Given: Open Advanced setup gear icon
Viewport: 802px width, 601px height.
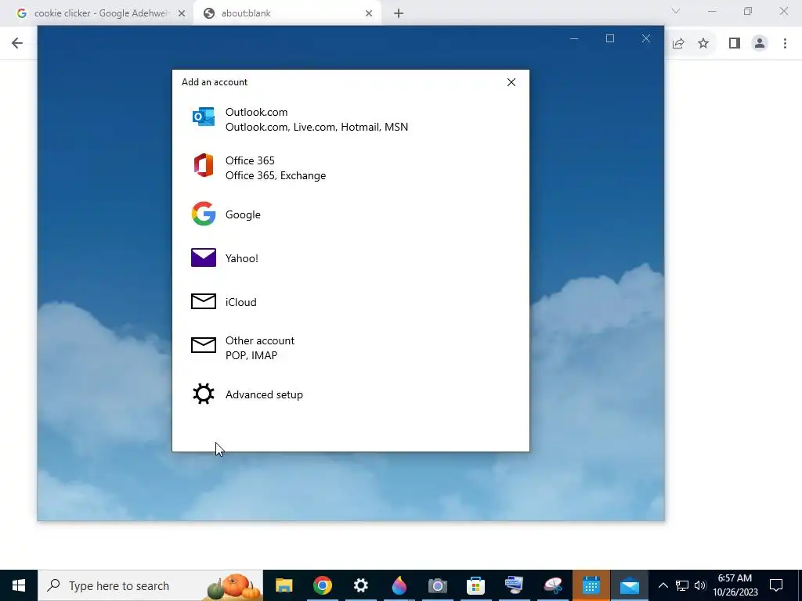Looking at the screenshot, I should [203, 394].
